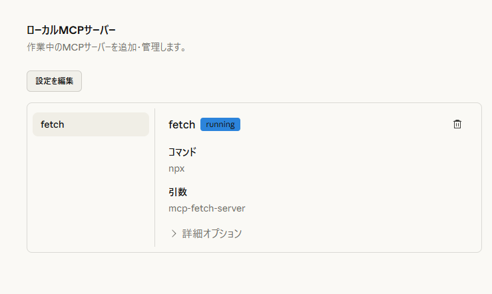
Task: Click the chevron arrow beside 詳細オプション
Action: 174,233
